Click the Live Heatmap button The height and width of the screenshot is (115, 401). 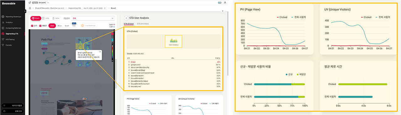pyautogui.click(x=89, y=26)
